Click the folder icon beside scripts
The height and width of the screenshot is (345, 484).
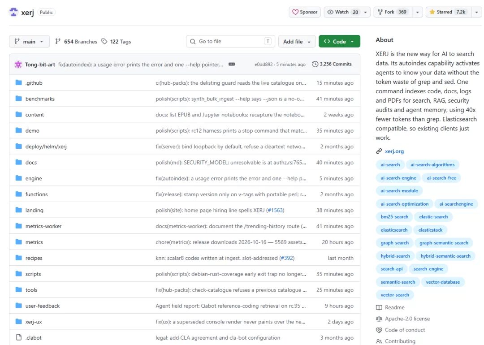click(18, 274)
